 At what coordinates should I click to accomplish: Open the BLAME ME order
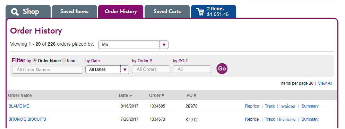click(x=19, y=106)
